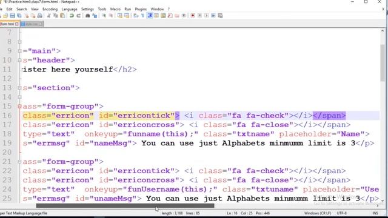Viewport: 388px width, 218px height.
Task: Switch to the form.html tab
Action: pos(7,24)
